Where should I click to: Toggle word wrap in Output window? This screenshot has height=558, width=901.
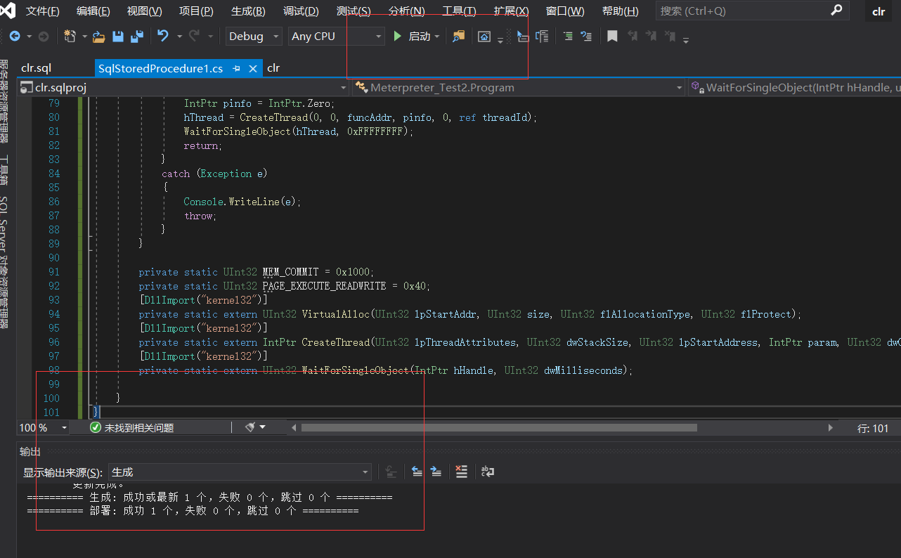coord(488,472)
